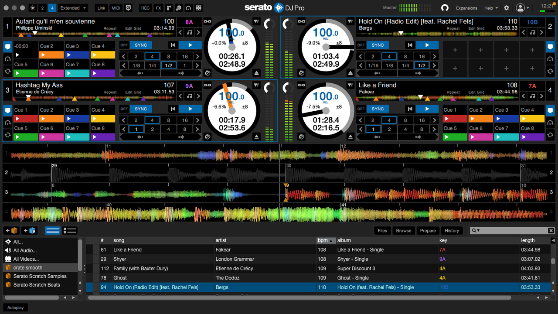The width and height of the screenshot is (558, 314).
Task: Turn sync OFF on deck 3
Action: tap(124, 109)
